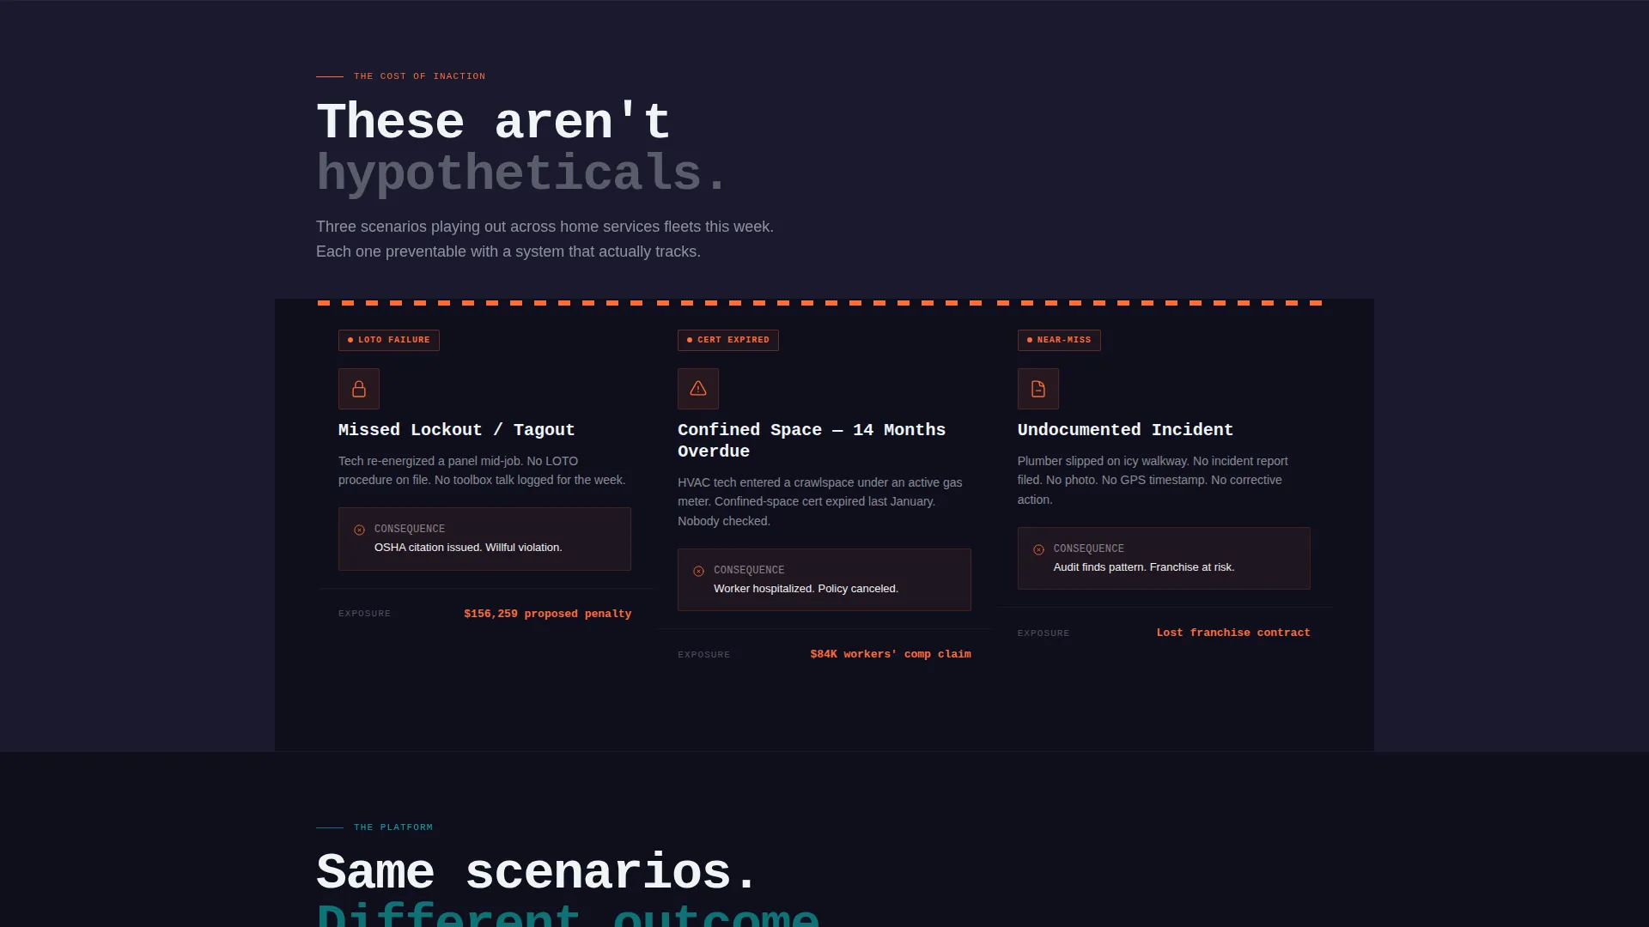
Task: Click the X circle icon beside OSHA citation consequence
Action: (x=360, y=530)
